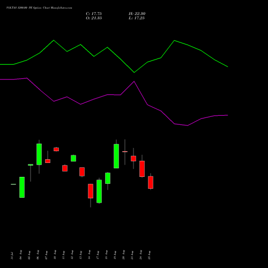Viewport: 268px width, 268px height.
Task: Click the green candle for 12 Aug
Action: pos(73,158)
